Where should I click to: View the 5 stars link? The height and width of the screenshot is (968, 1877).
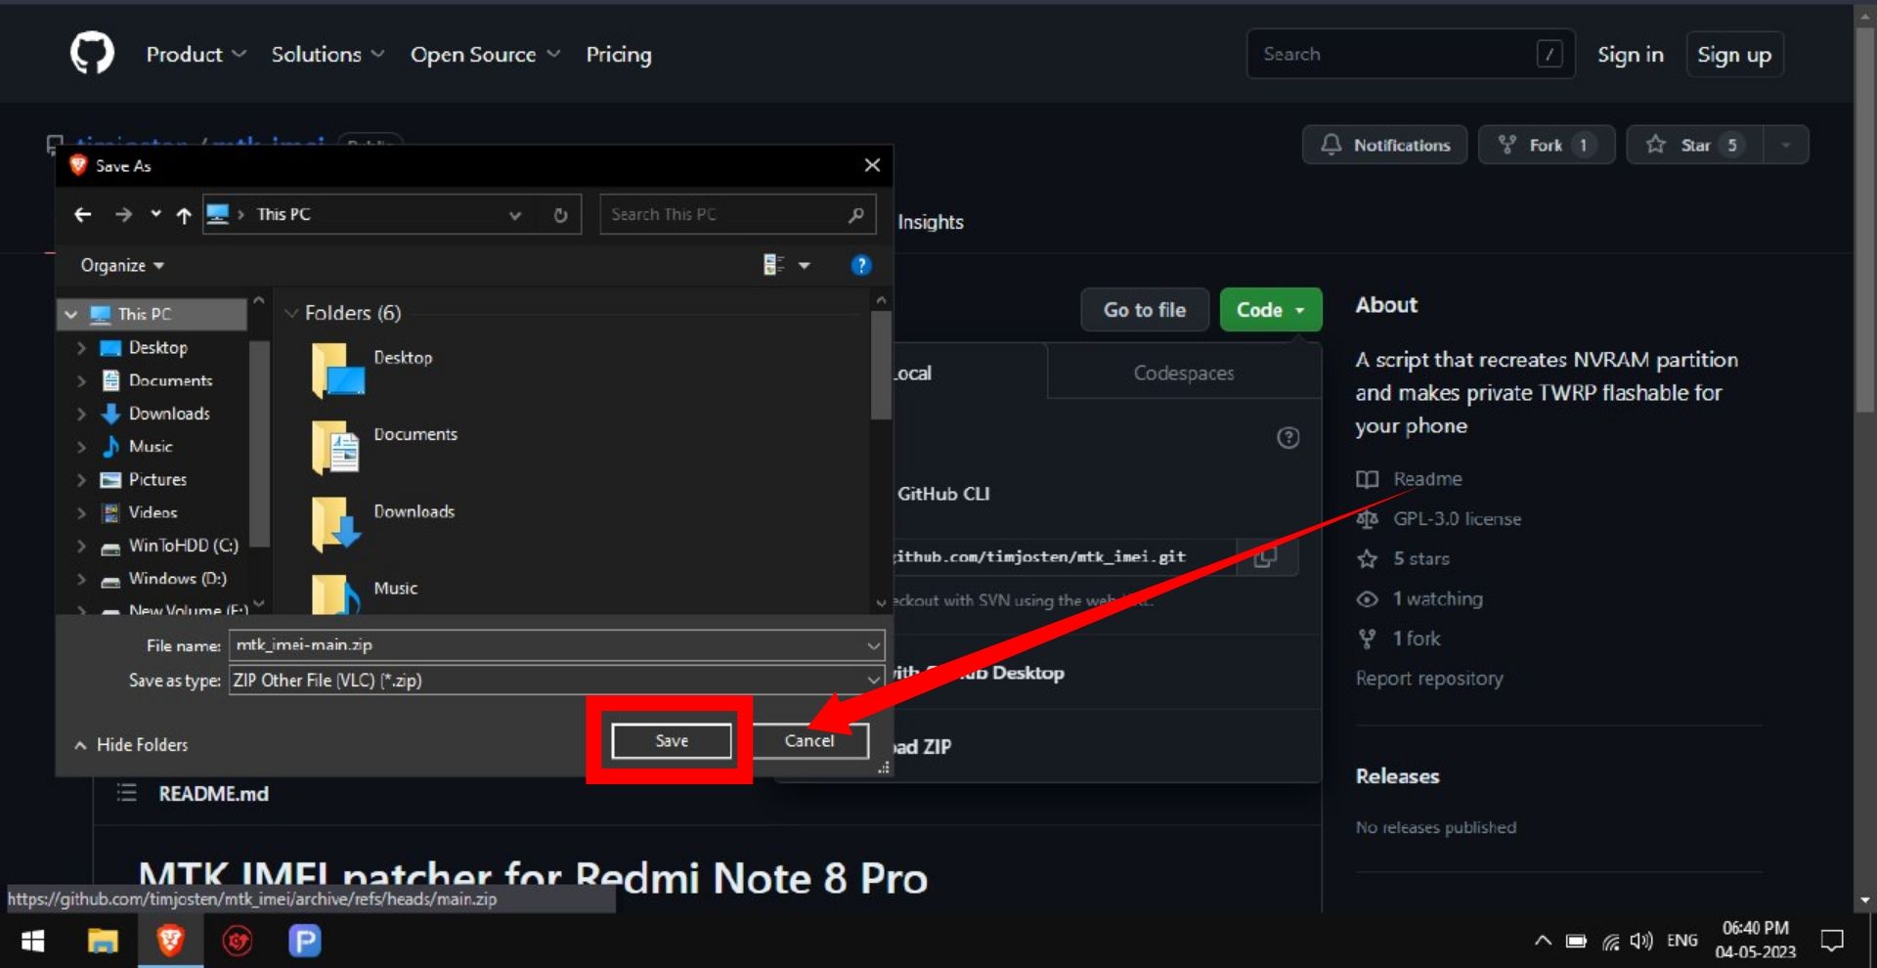pyautogui.click(x=1420, y=559)
